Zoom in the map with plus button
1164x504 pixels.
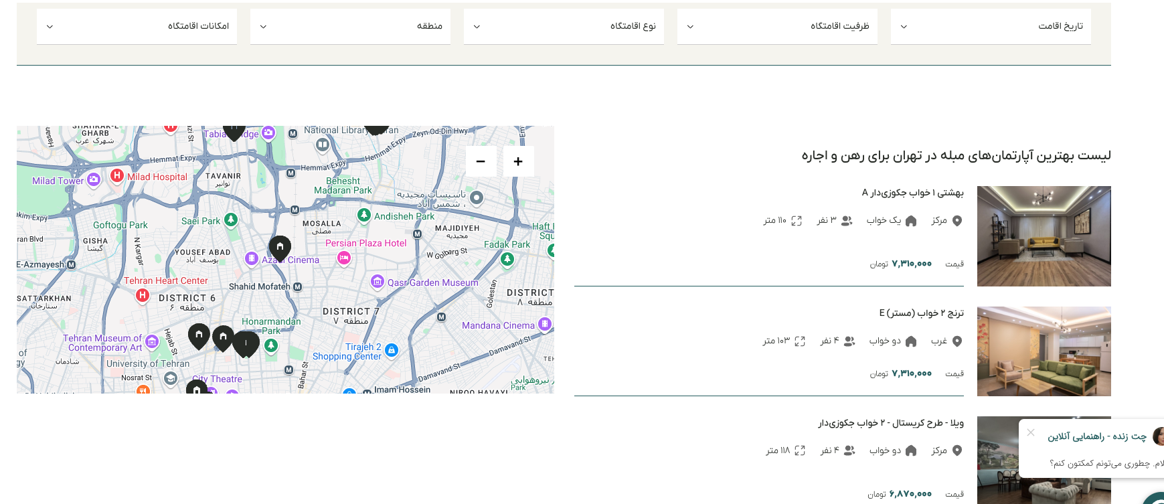(x=518, y=161)
